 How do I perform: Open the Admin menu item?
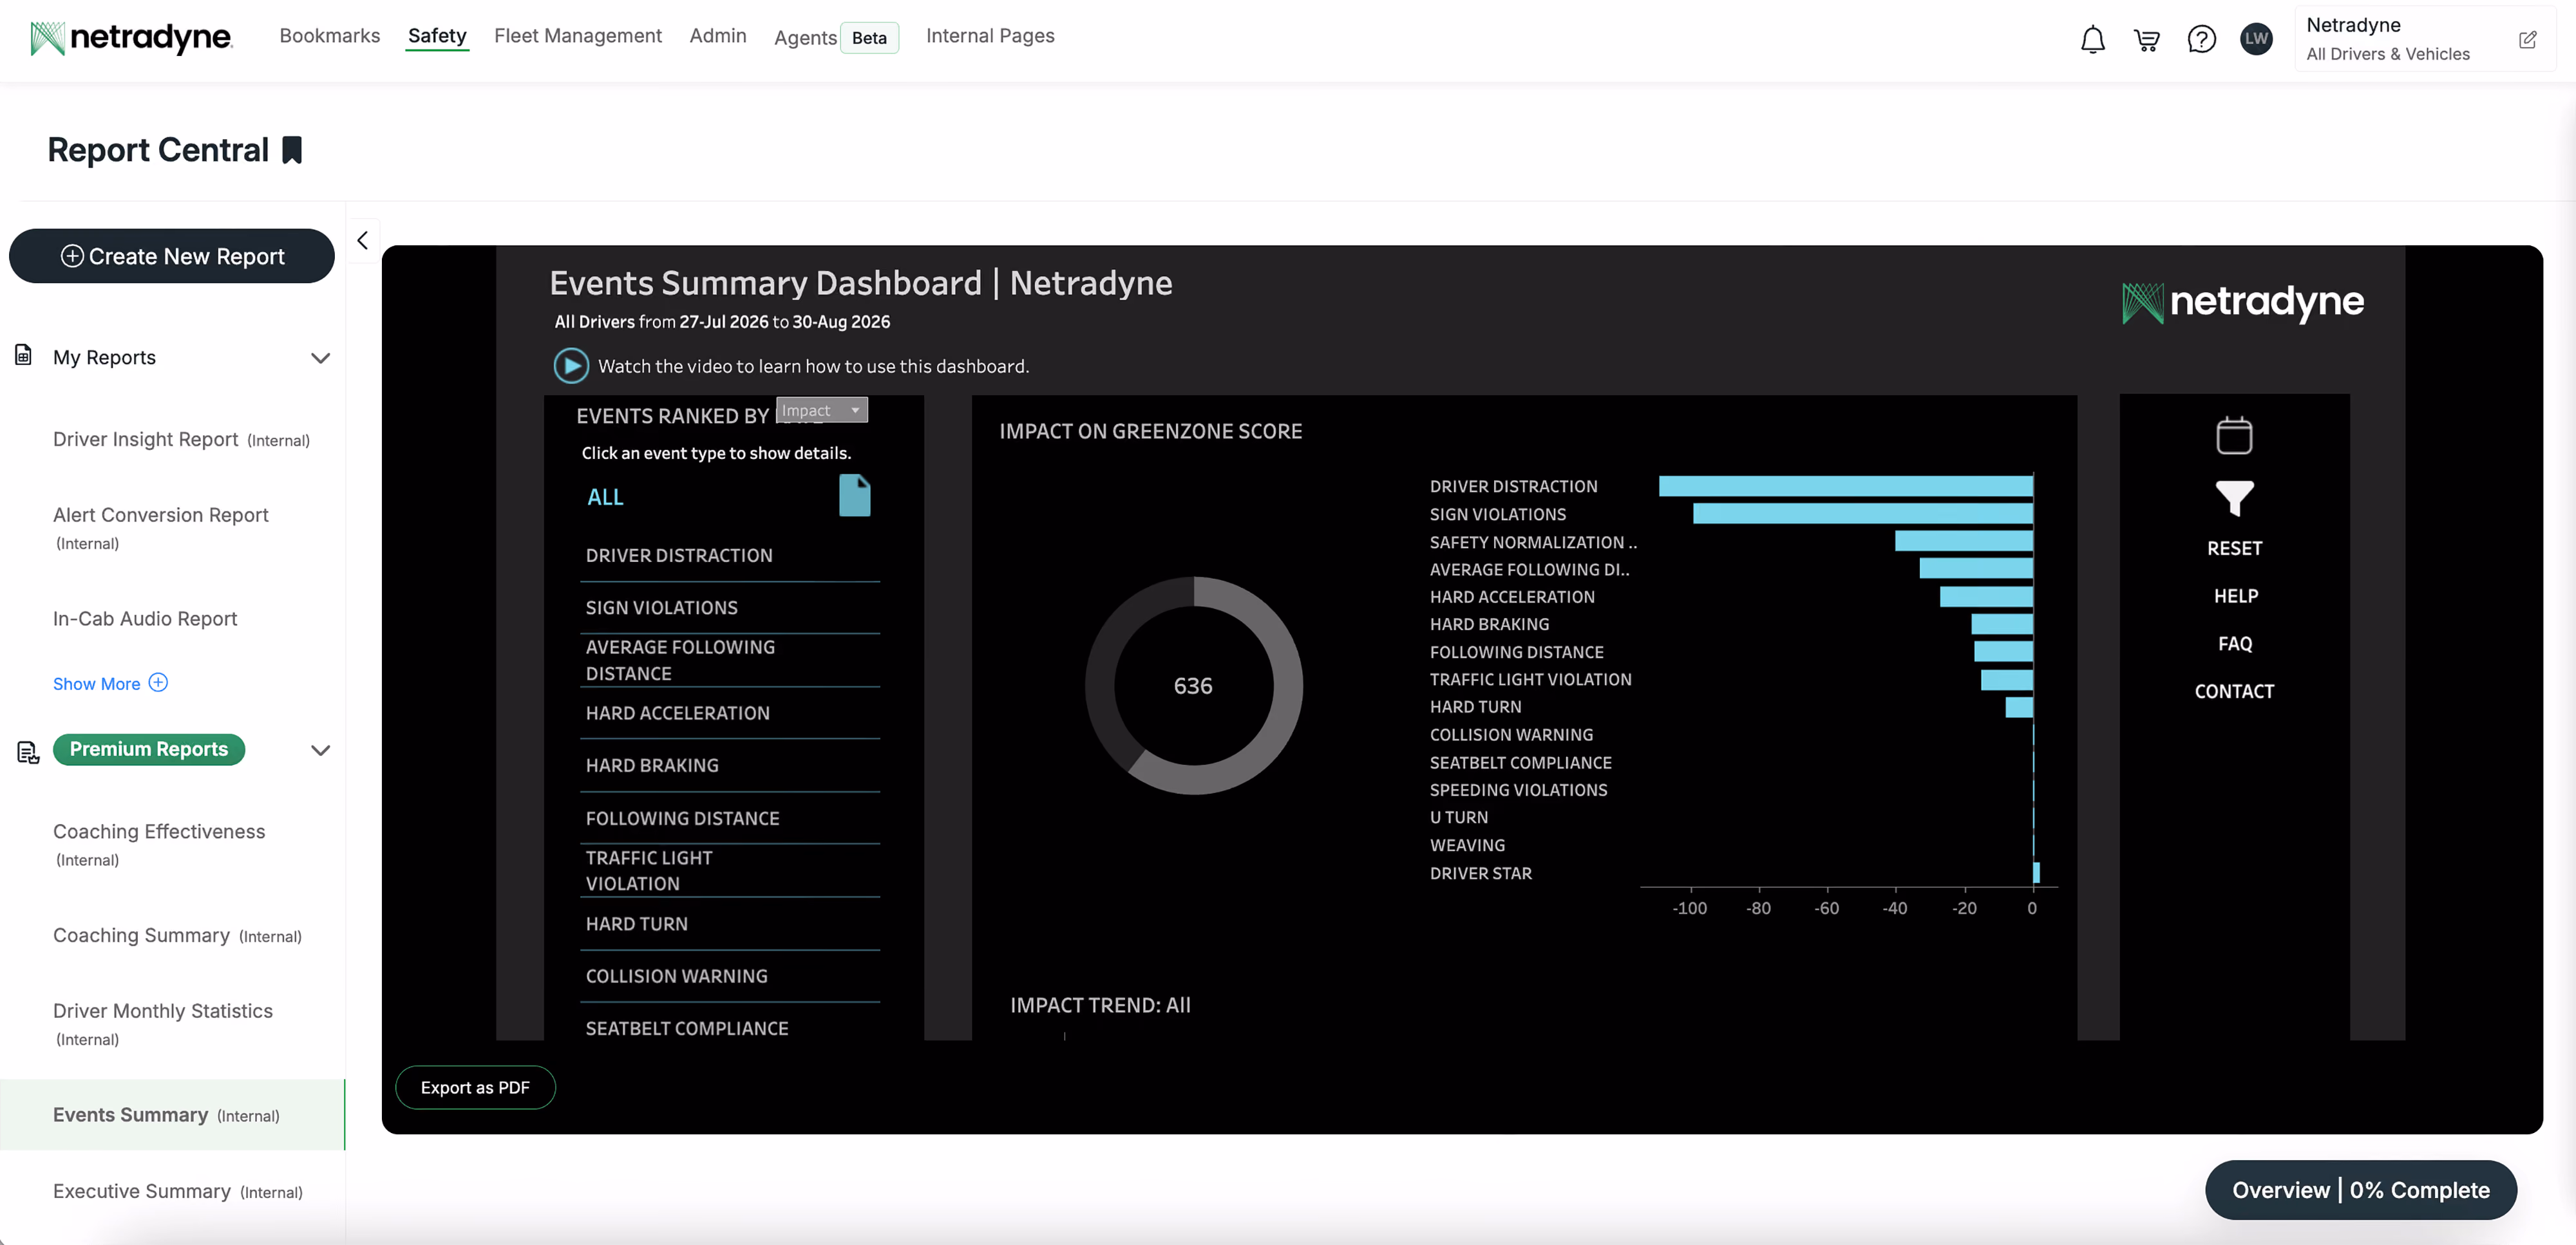(718, 36)
